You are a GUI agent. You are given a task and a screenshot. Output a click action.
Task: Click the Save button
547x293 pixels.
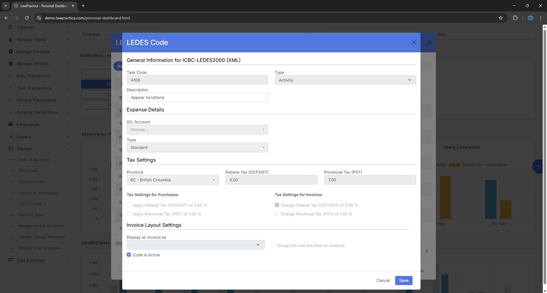(403, 281)
